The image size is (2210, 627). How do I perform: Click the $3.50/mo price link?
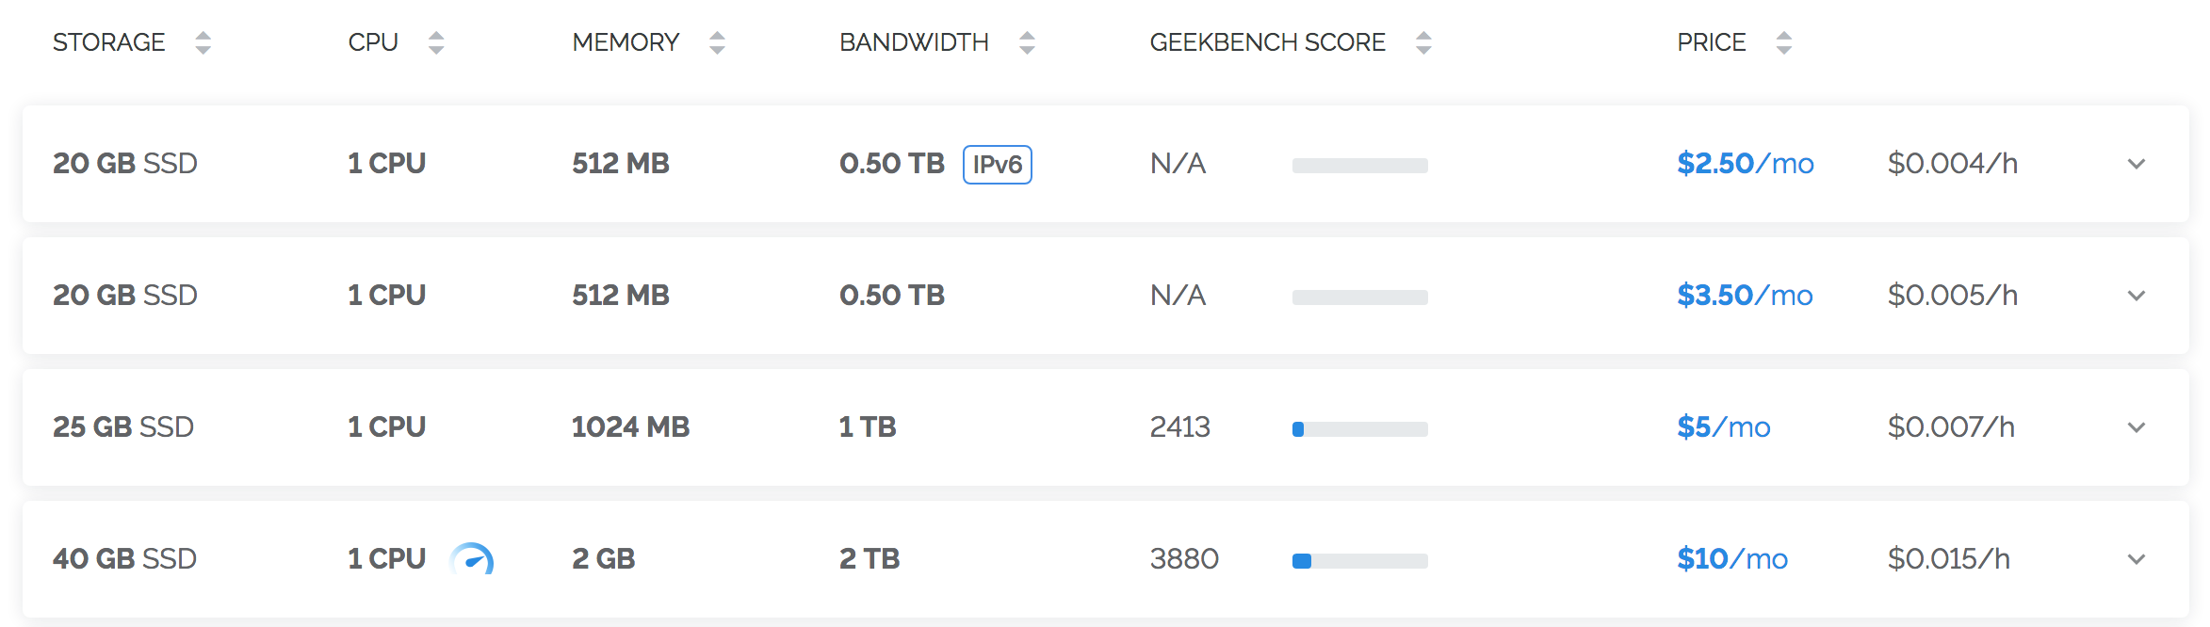[1746, 296]
